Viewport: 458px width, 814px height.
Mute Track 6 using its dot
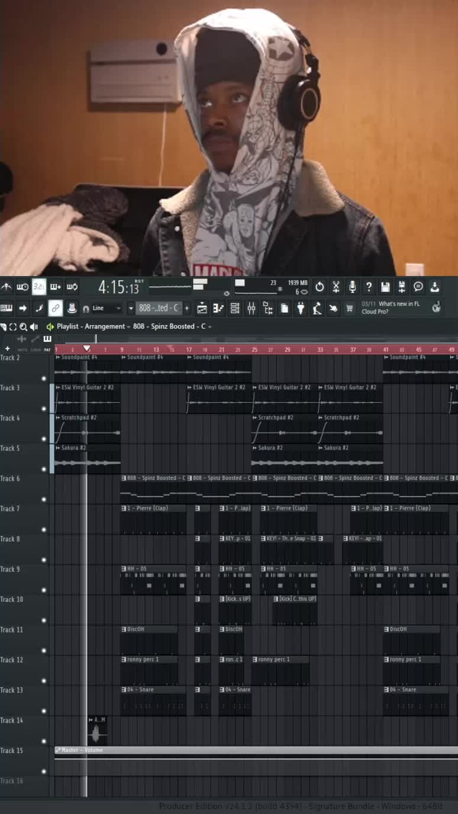(44, 499)
